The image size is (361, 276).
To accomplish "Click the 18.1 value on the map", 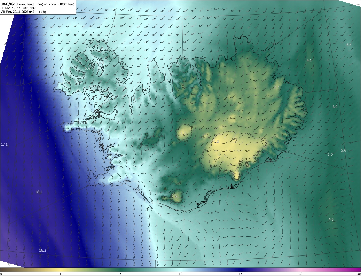I will [x=39, y=192].
